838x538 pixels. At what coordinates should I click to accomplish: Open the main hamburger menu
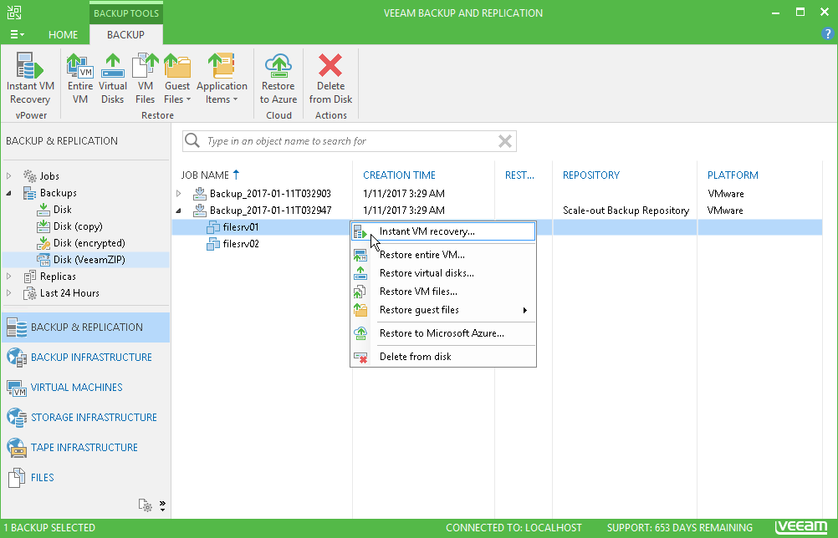tap(17, 35)
